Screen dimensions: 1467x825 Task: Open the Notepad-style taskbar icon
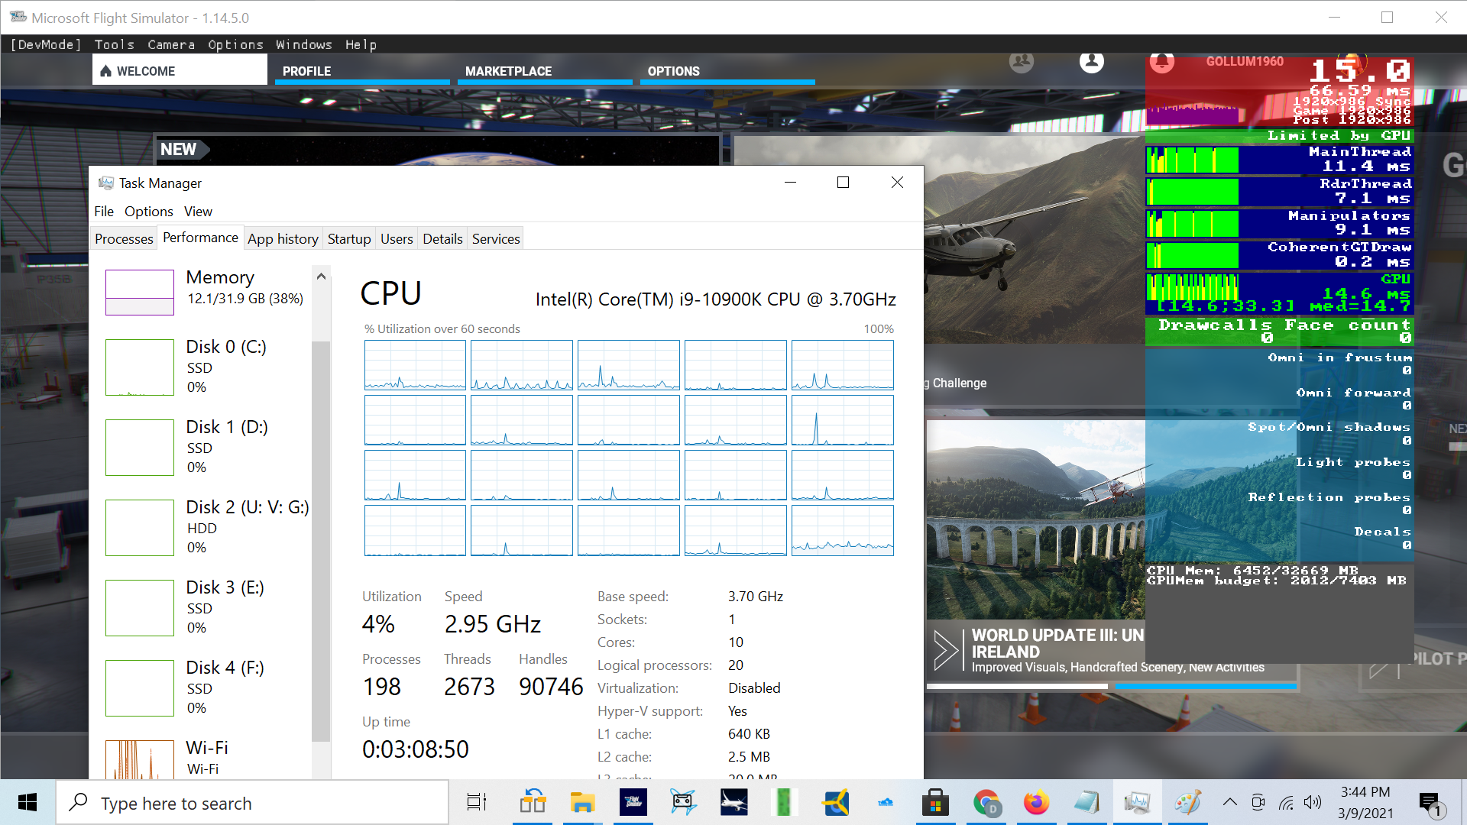[x=1086, y=803]
